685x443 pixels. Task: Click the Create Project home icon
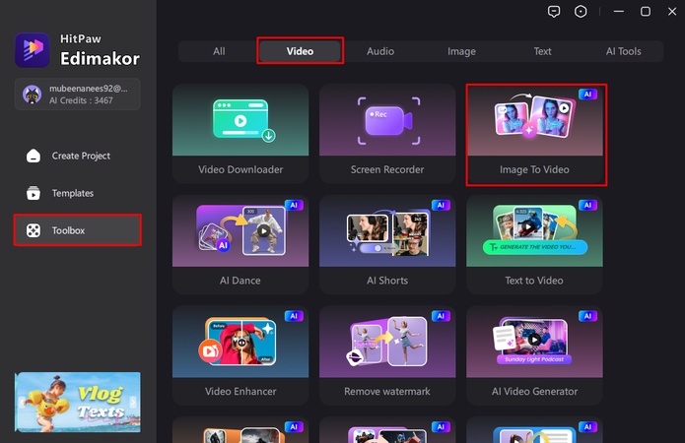click(x=34, y=156)
